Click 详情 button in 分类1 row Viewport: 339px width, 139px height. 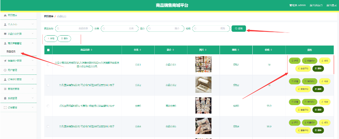coord(295,61)
